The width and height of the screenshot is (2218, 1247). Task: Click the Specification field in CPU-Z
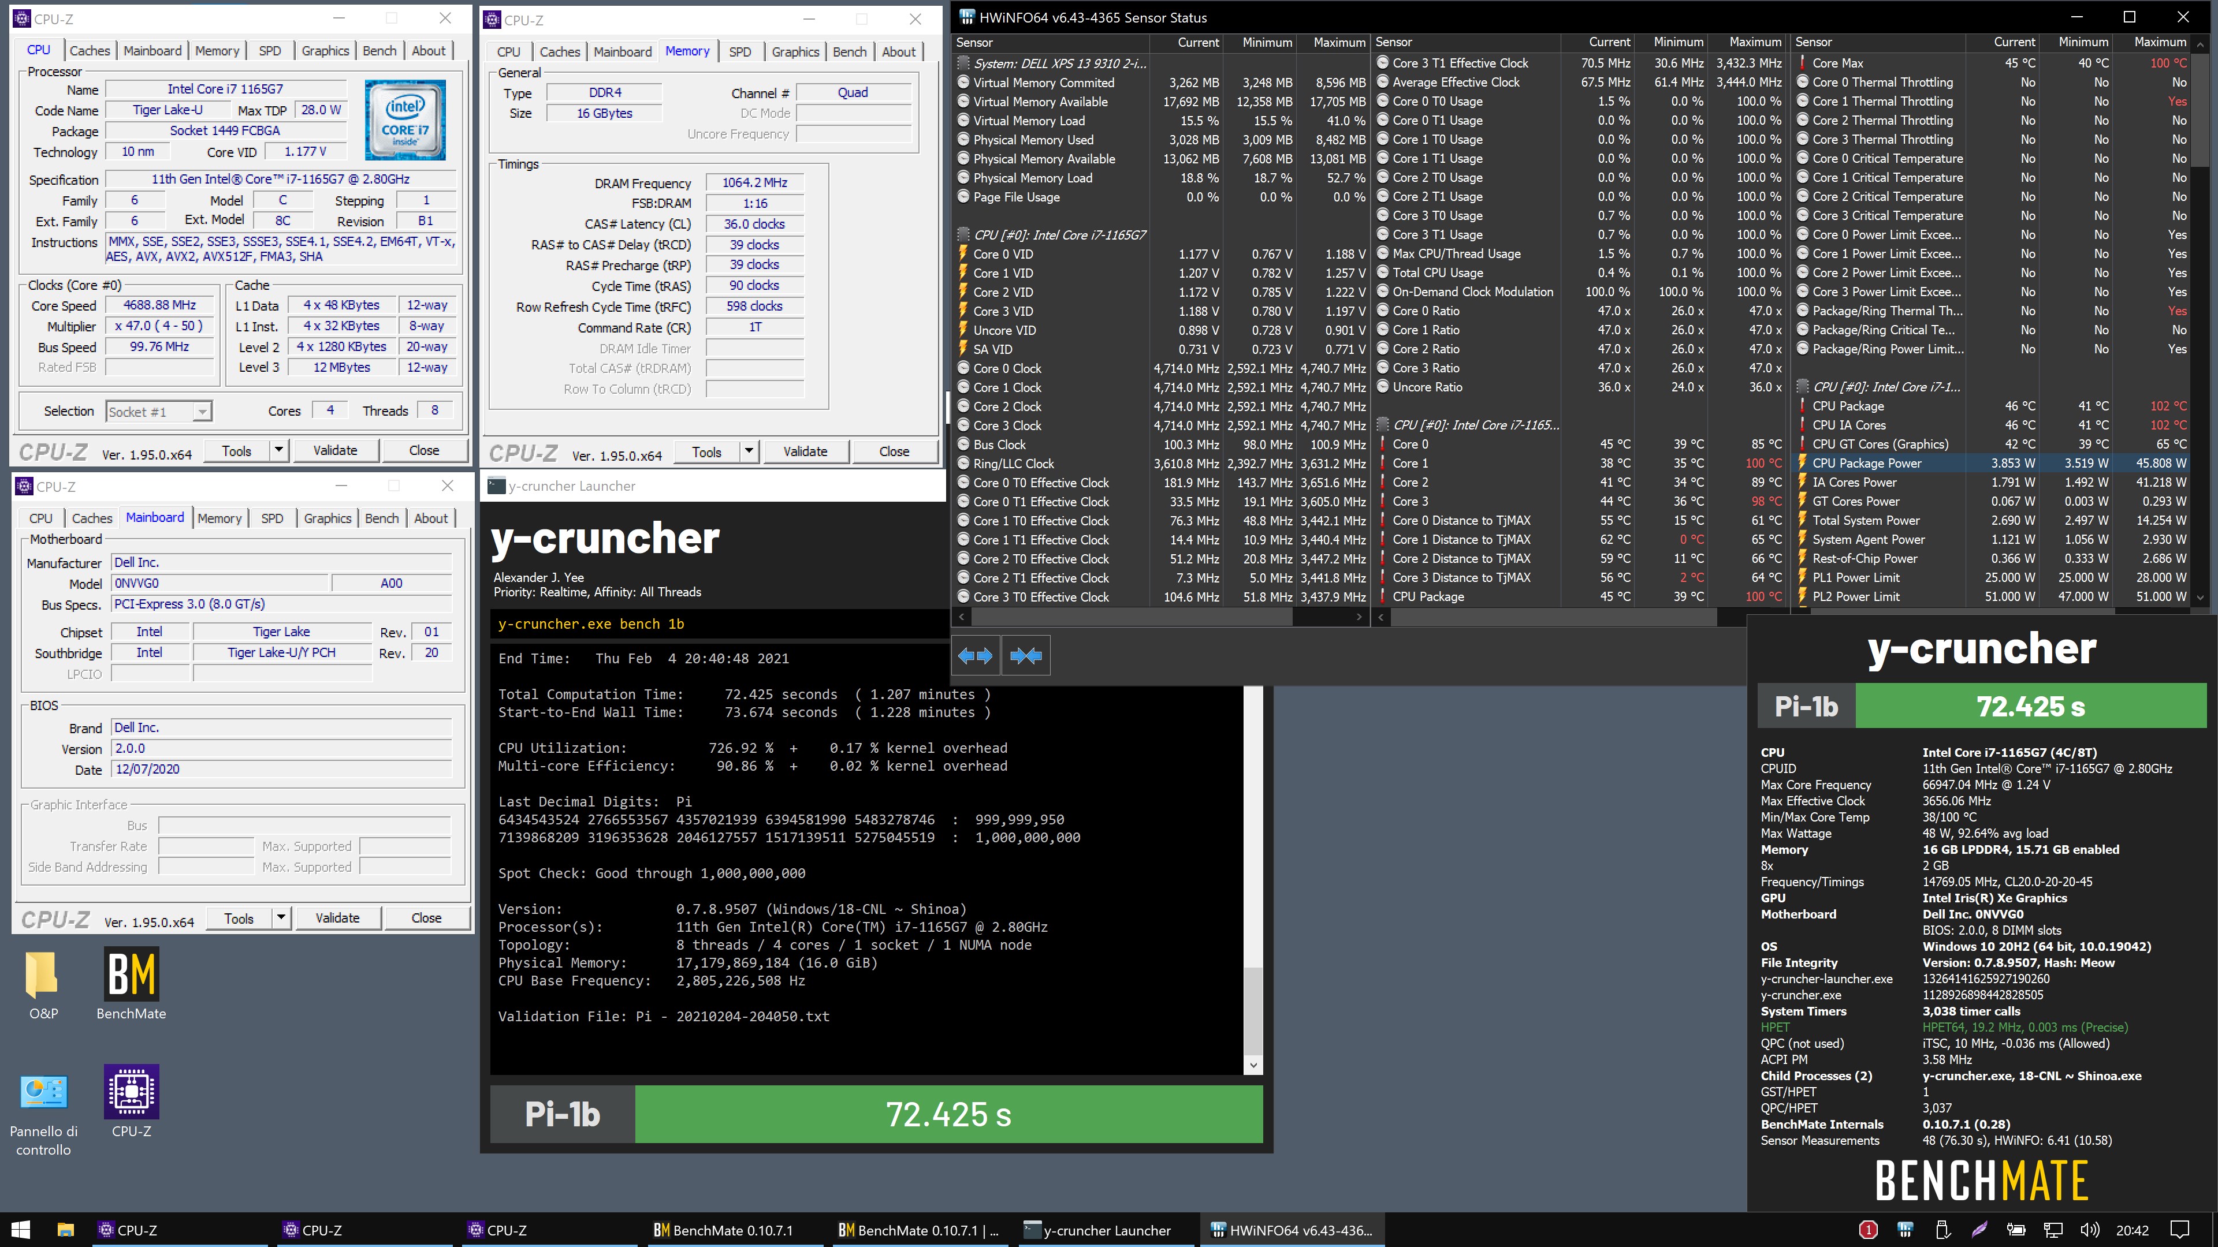coord(281,179)
